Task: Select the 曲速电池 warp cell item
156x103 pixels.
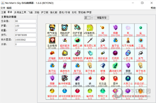Action: [65, 68]
